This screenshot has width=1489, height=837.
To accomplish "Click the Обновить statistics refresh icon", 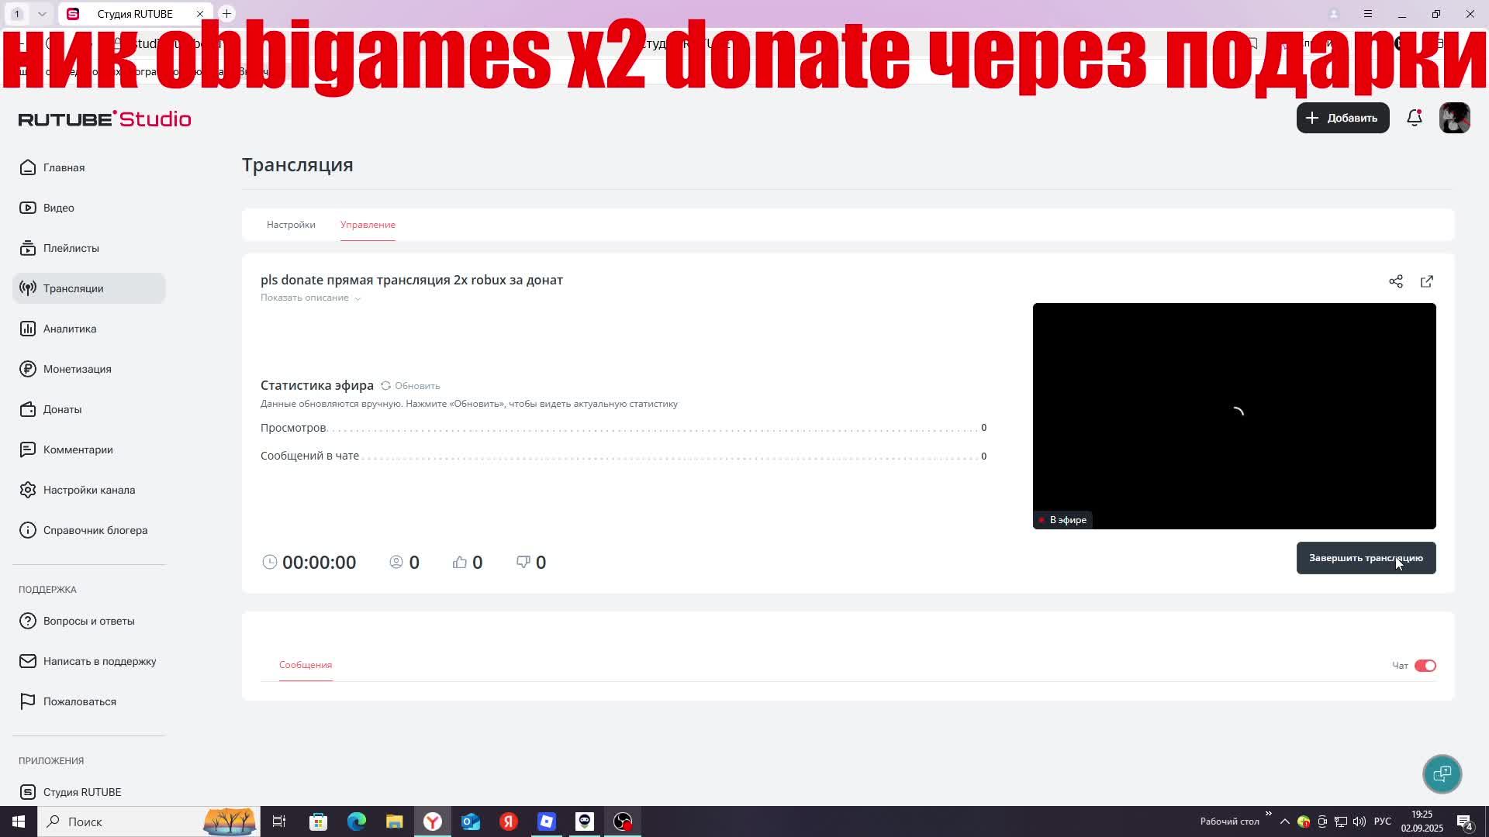I will pos(385,386).
